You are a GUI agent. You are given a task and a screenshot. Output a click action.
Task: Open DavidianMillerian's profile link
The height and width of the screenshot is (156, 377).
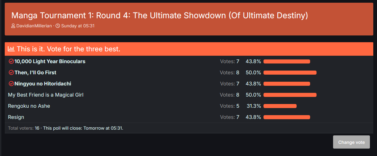pyautogui.click(x=34, y=26)
